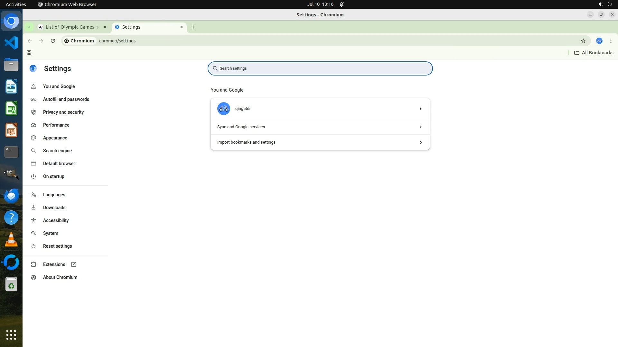This screenshot has height=347, width=618.
Task: Open the apps grid shortcut icon
Action: (x=29, y=53)
